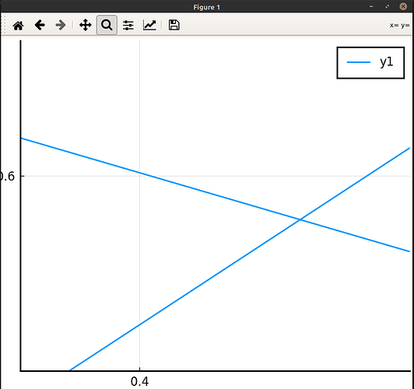Click the x= y= coordinate readout

399,26
